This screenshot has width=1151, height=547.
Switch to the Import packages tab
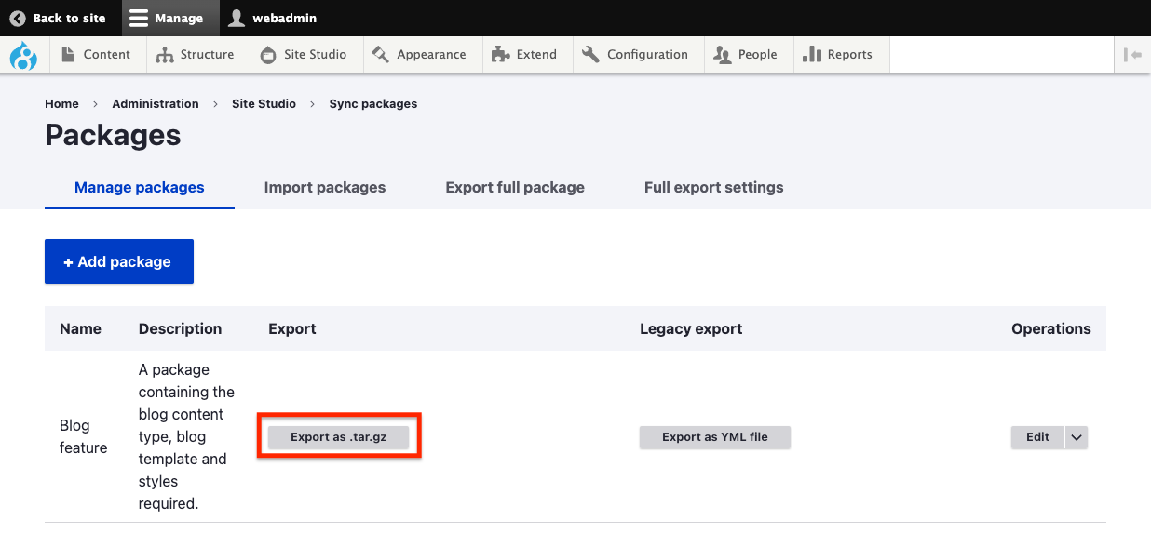pyautogui.click(x=324, y=187)
